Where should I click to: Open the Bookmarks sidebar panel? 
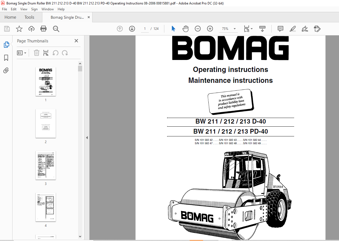[x=6, y=58]
